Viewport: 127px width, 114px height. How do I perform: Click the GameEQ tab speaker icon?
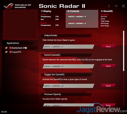[x=102, y=11]
